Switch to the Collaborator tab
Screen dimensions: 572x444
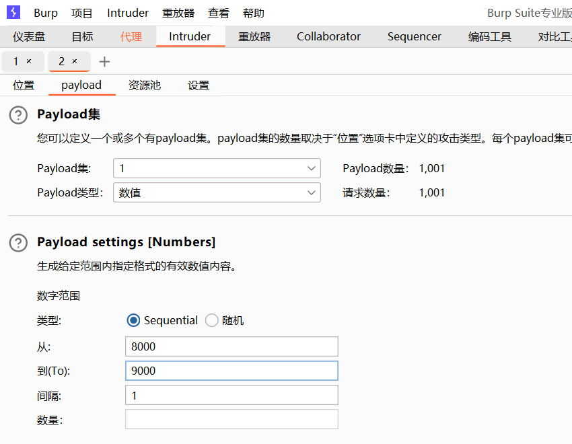328,36
